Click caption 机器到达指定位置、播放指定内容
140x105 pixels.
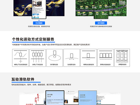(39, 26)
